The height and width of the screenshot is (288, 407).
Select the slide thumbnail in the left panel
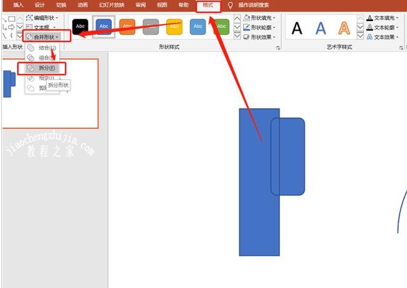(x=50, y=93)
